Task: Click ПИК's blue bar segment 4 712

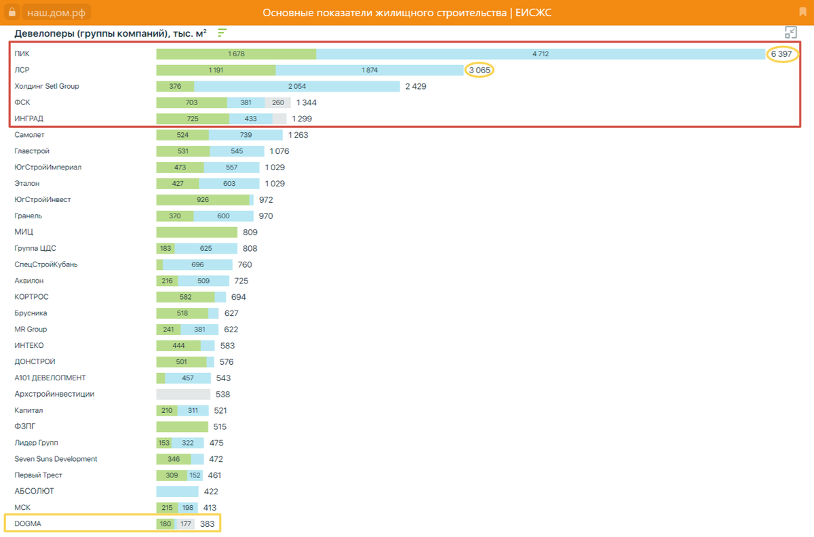Action: point(541,54)
